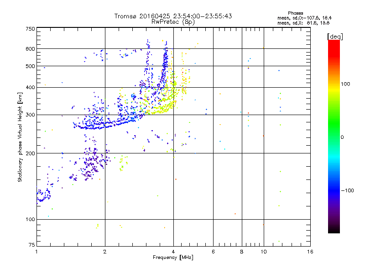The width and height of the screenshot is (365, 274).
Task: Click the x-axis tick label '16'
Action: 310,252
